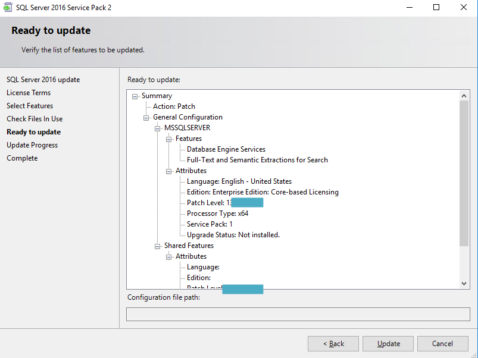Select the Select Features step
The width and height of the screenshot is (478, 358).
30,106
